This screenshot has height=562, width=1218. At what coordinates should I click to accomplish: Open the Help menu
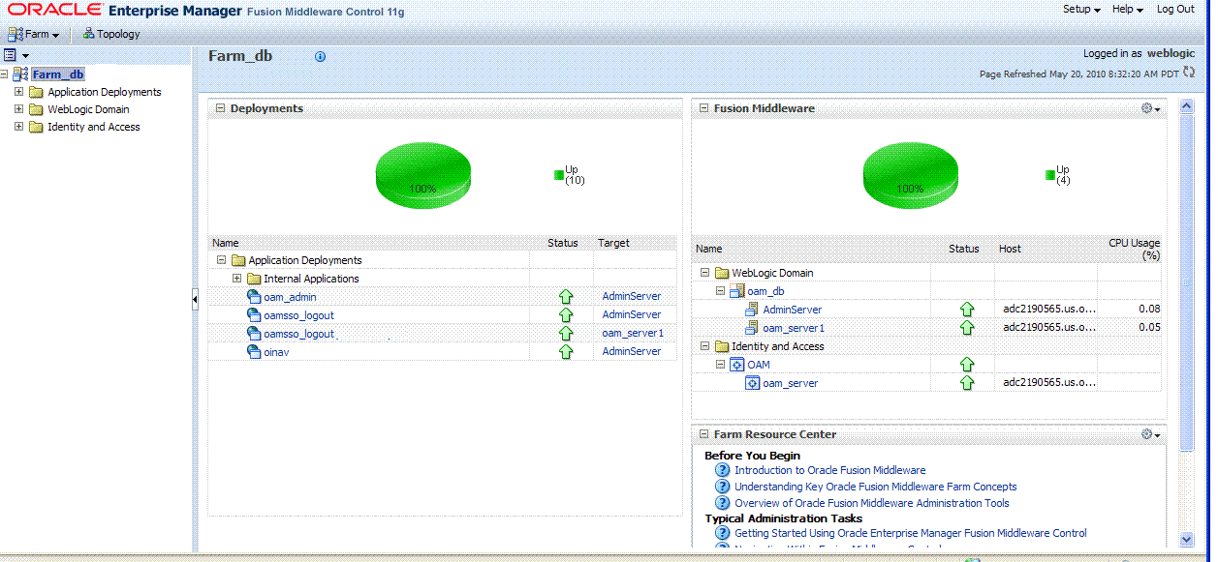pos(1128,9)
